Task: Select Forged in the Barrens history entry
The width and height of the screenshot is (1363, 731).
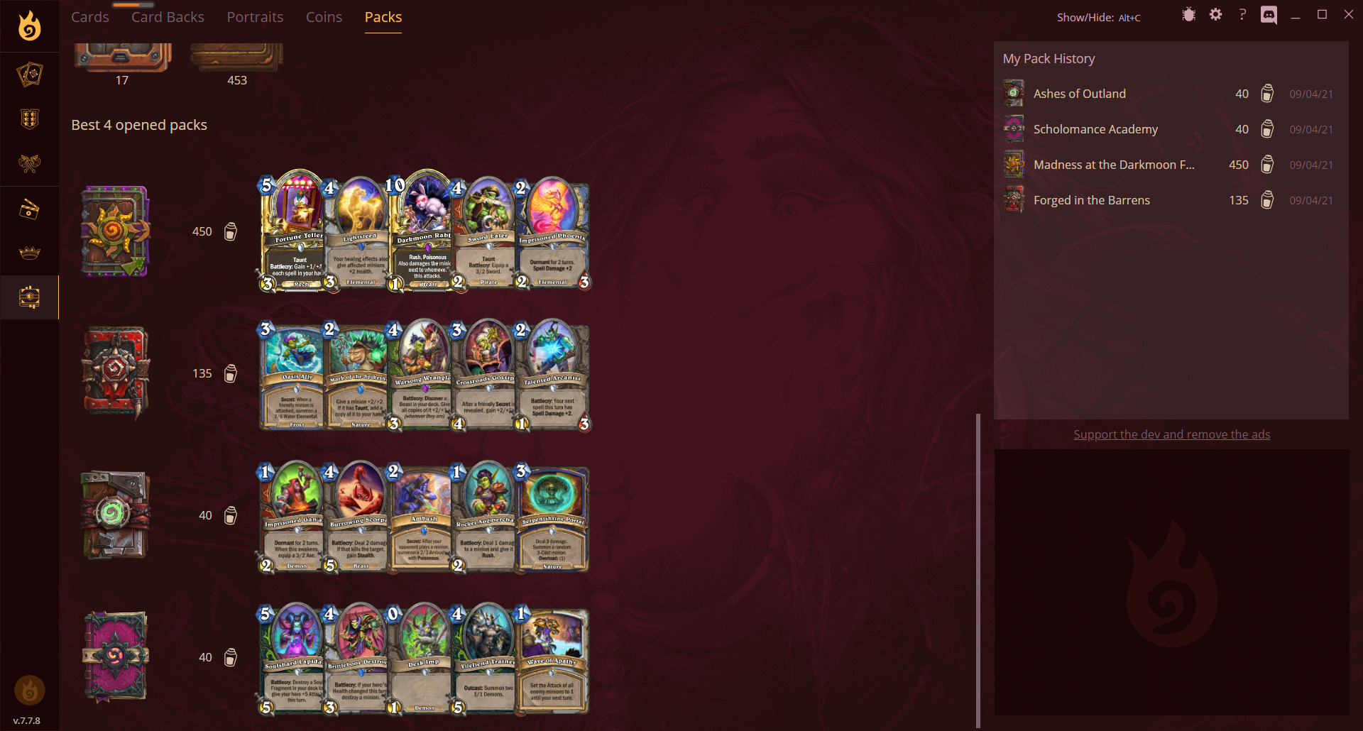Action: coord(1170,200)
